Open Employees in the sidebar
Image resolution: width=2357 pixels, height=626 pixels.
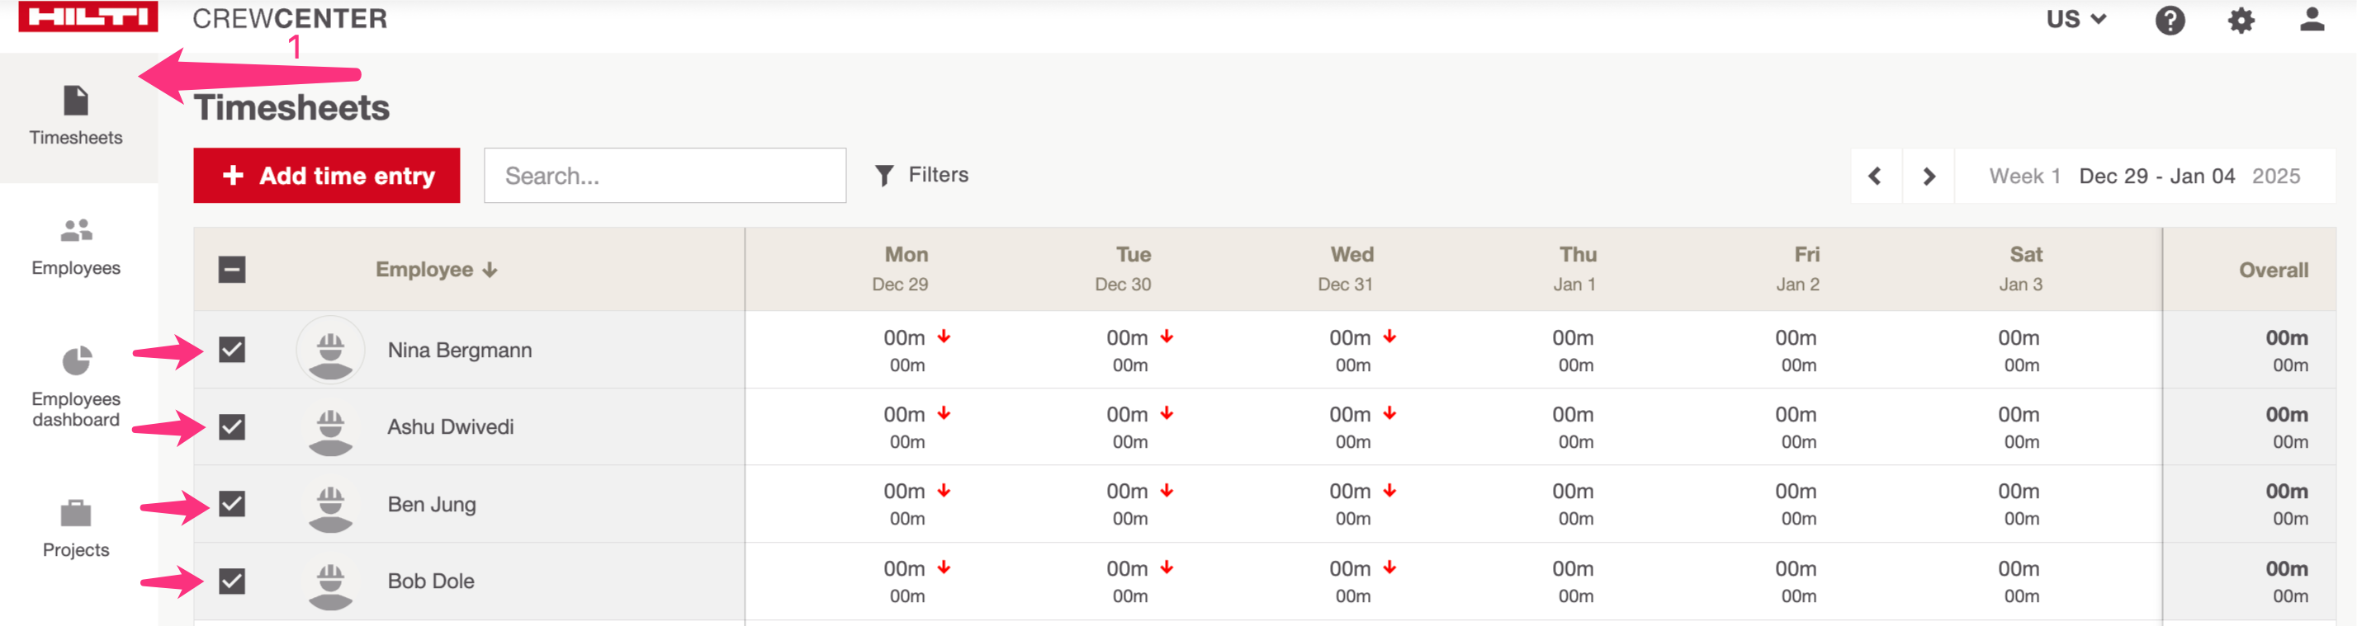[76, 247]
